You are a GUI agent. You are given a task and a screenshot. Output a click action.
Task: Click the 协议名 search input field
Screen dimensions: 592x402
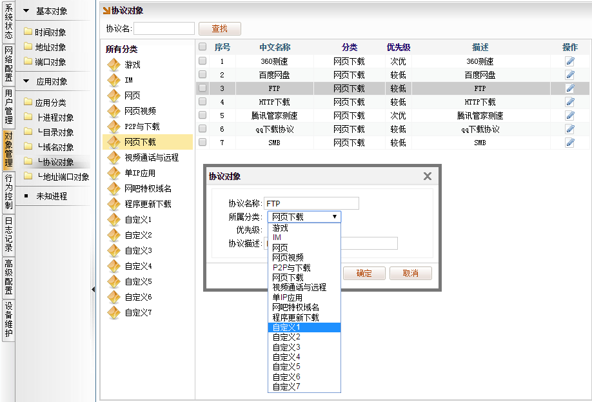coord(164,28)
